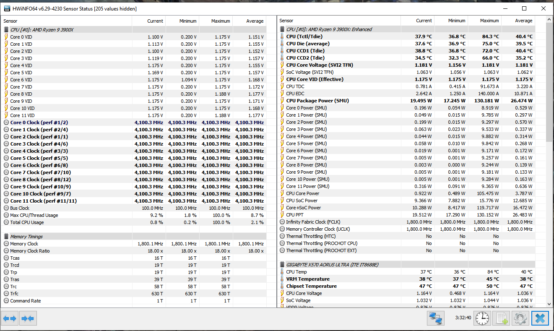This screenshot has height=331, width=554.
Task: Click the Total CPU Usage icon
Action: tap(6, 222)
